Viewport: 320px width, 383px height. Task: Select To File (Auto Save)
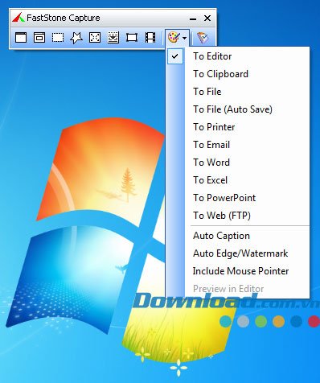(x=238, y=109)
